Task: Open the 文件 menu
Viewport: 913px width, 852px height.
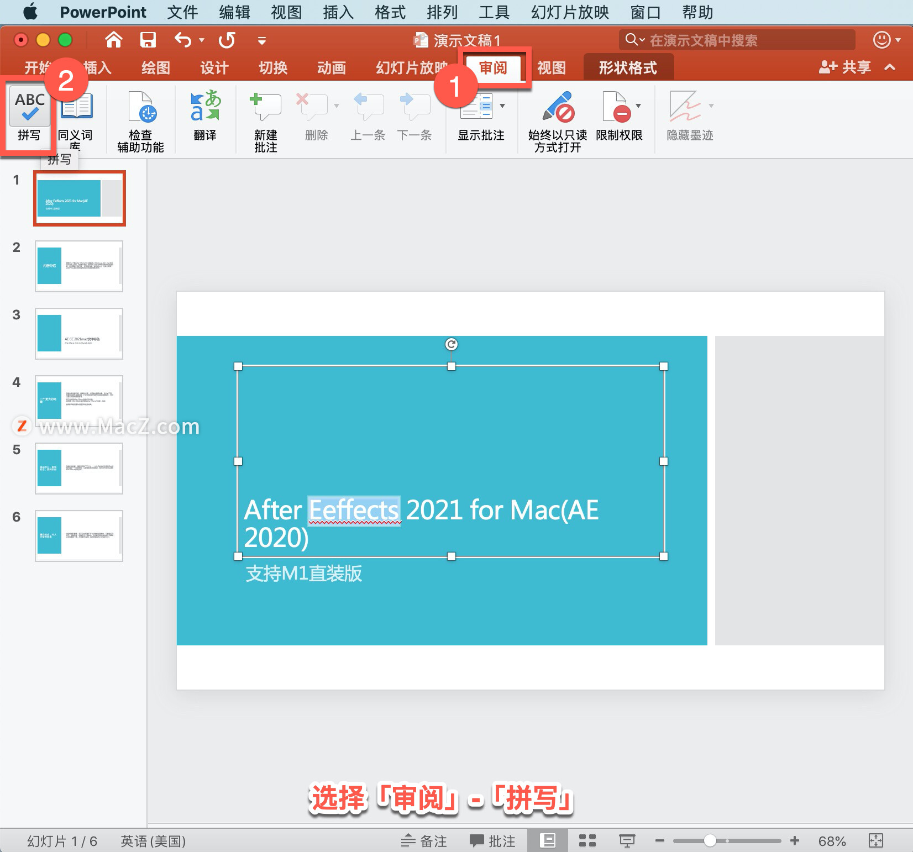Action: click(182, 12)
